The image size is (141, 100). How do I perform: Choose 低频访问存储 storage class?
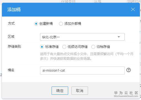64,47
